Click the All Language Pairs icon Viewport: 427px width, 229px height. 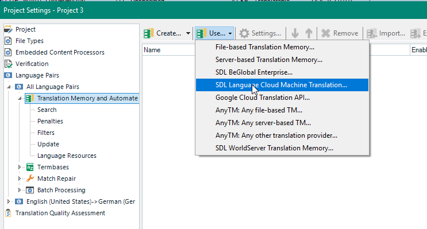tap(19, 87)
